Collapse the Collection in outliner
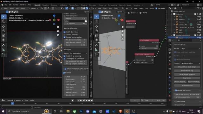The image size is (203, 114). click(172, 14)
